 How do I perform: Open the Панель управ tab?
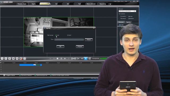pos(22,4)
